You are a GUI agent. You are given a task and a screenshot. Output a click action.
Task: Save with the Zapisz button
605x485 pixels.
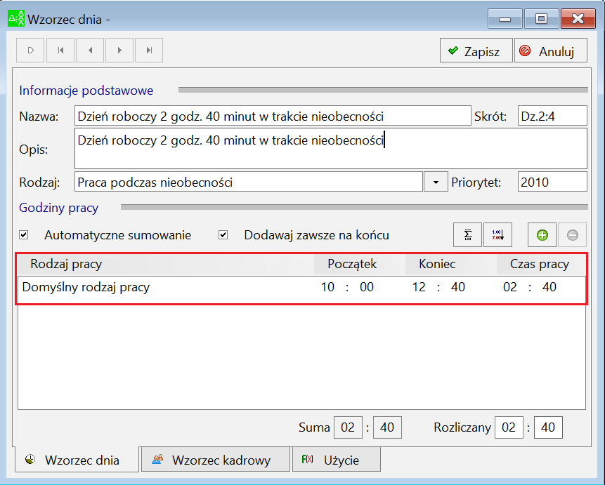476,51
